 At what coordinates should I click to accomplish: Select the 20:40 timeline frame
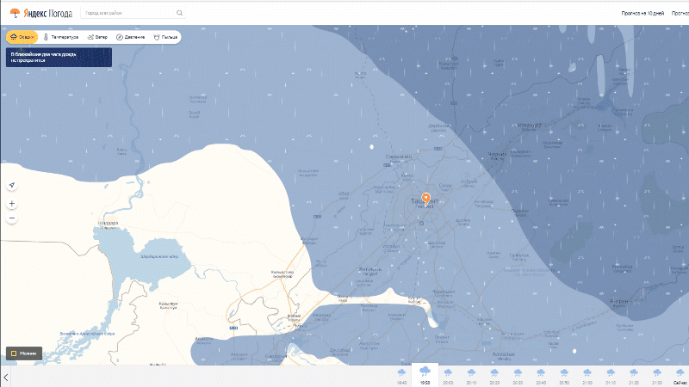pos(541,377)
